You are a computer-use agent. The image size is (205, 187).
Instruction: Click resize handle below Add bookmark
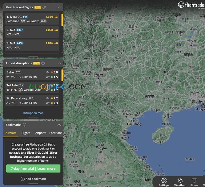pyautogui.click(x=33, y=184)
